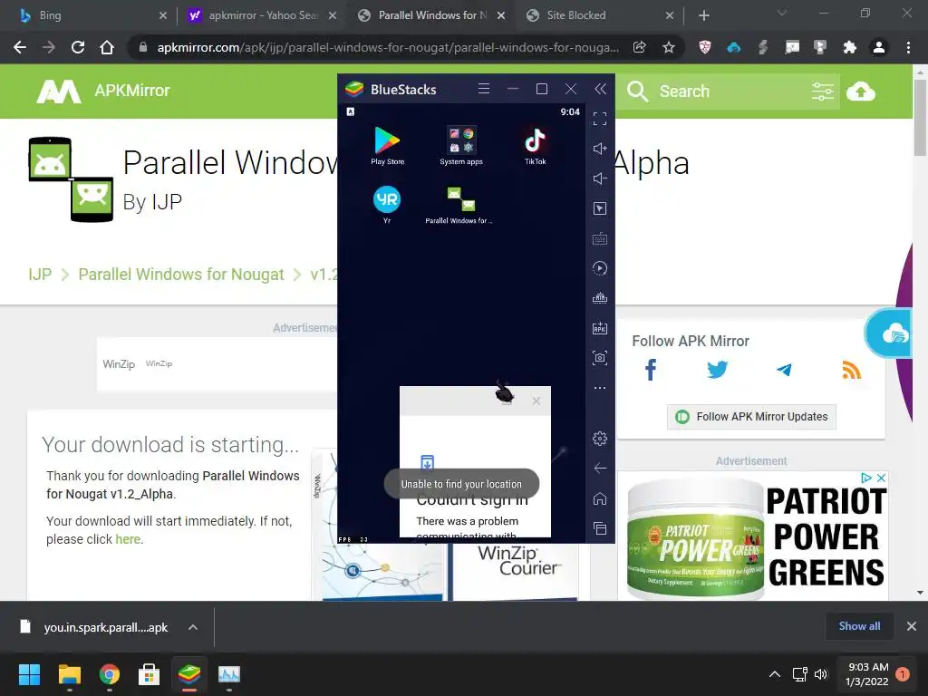The height and width of the screenshot is (696, 928).
Task: Click Show all downloads
Action: tap(859, 626)
